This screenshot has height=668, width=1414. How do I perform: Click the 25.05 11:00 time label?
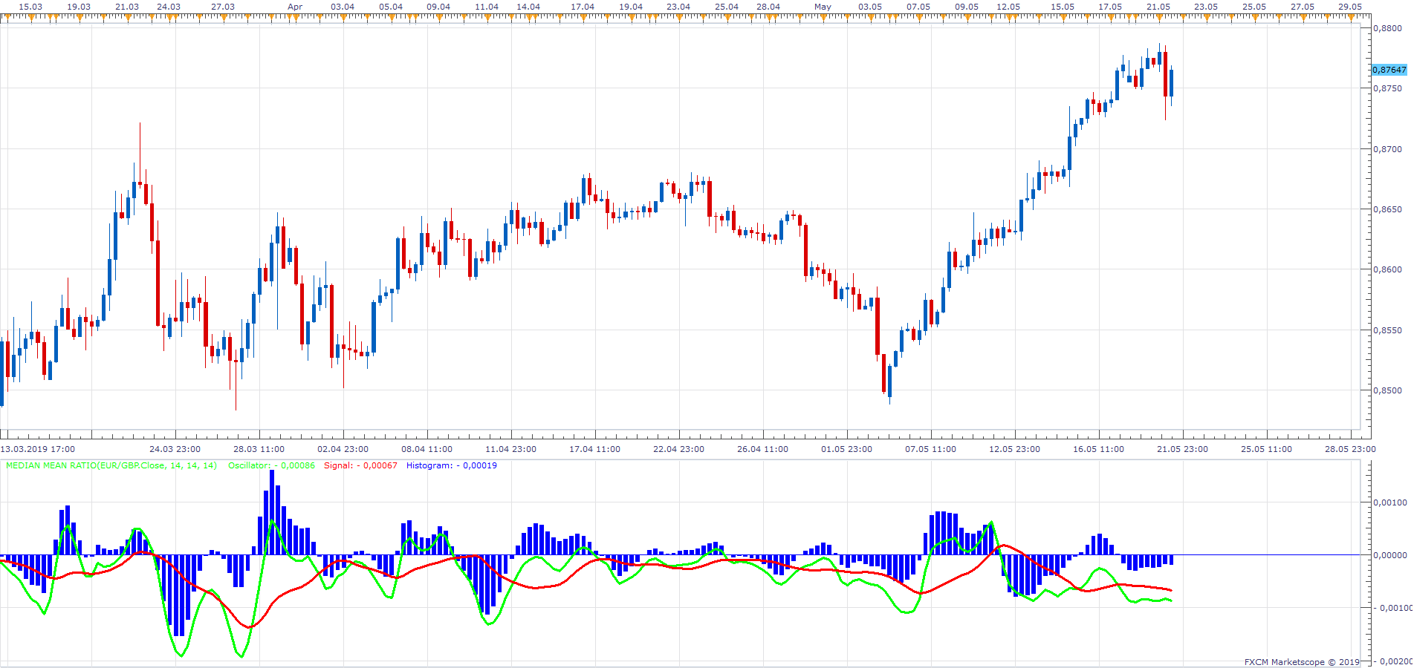[1267, 449]
